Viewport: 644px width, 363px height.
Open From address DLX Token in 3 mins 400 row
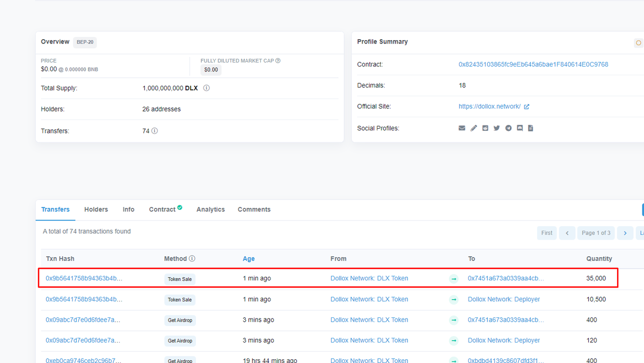tap(369, 320)
